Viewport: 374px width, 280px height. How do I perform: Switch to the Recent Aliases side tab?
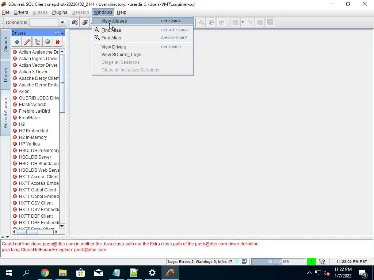coord(5,113)
